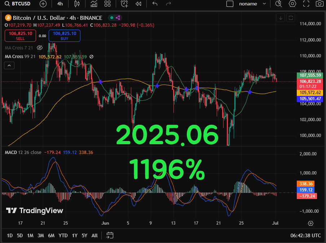The width and height of the screenshot is (326, 243).
Task: Open the go to date calendar
Action: point(110,235)
